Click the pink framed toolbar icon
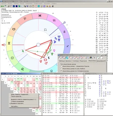This screenshot has width=113, height=116. point(36,6)
